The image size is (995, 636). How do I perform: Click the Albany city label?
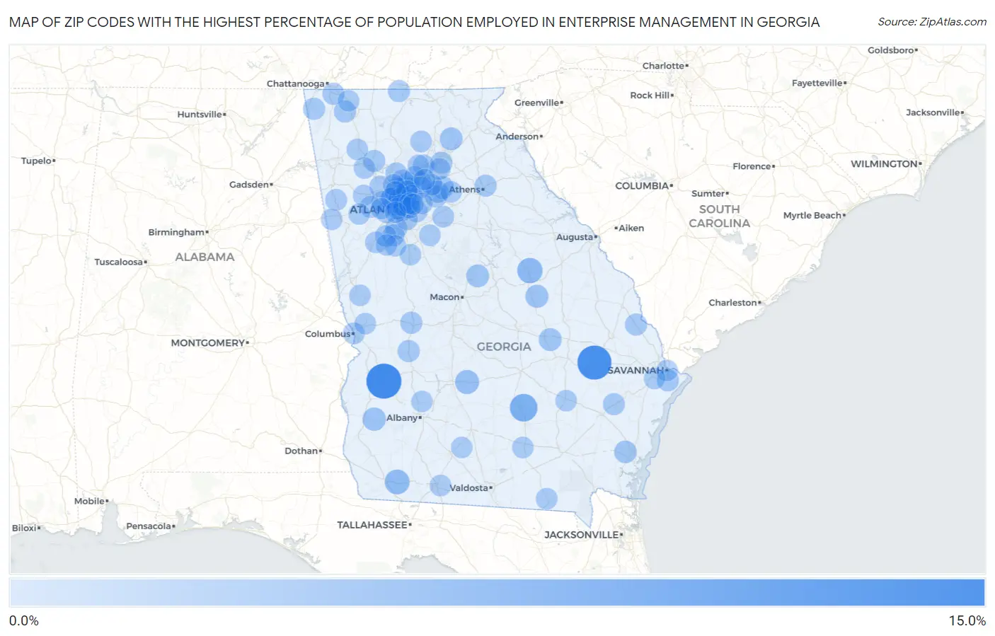click(402, 418)
